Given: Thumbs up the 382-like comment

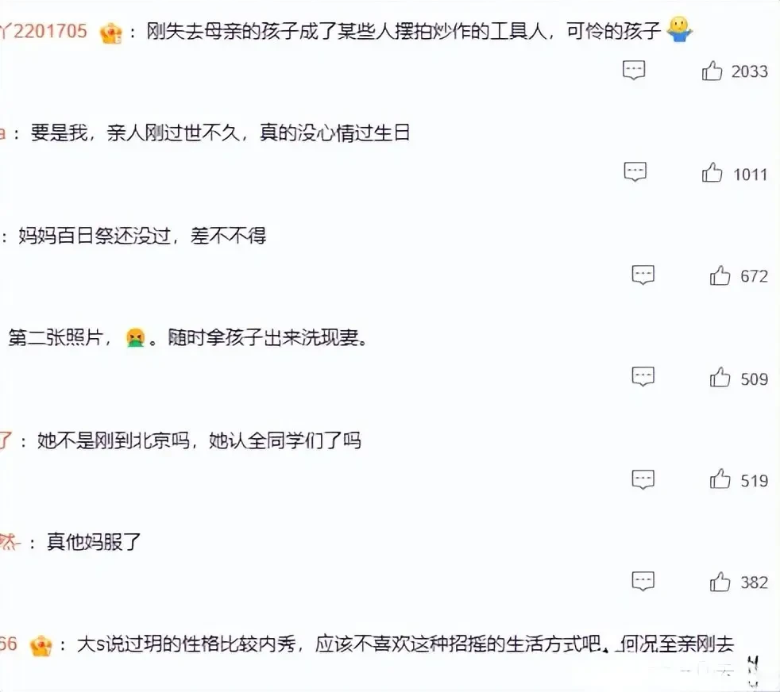Looking at the screenshot, I should [720, 581].
